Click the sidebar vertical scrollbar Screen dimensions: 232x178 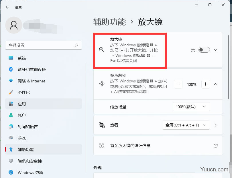(x=85, y=118)
